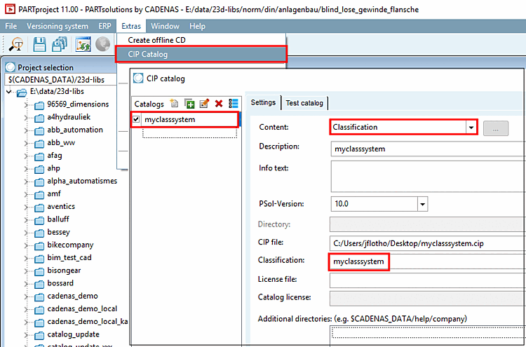Delete catalog using the red X icon

[x=219, y=104]
